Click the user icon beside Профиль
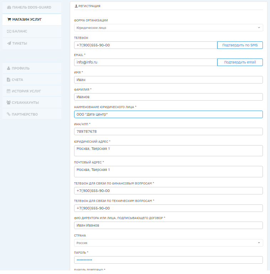 [9, 68]
